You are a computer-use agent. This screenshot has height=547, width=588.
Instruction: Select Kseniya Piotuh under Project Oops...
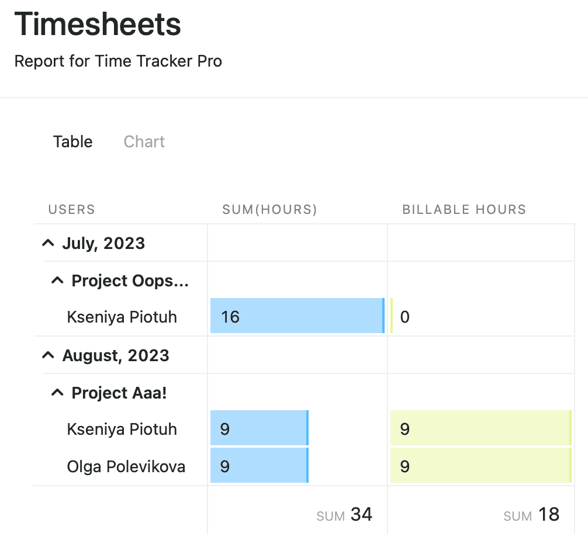tap(122, 317)
